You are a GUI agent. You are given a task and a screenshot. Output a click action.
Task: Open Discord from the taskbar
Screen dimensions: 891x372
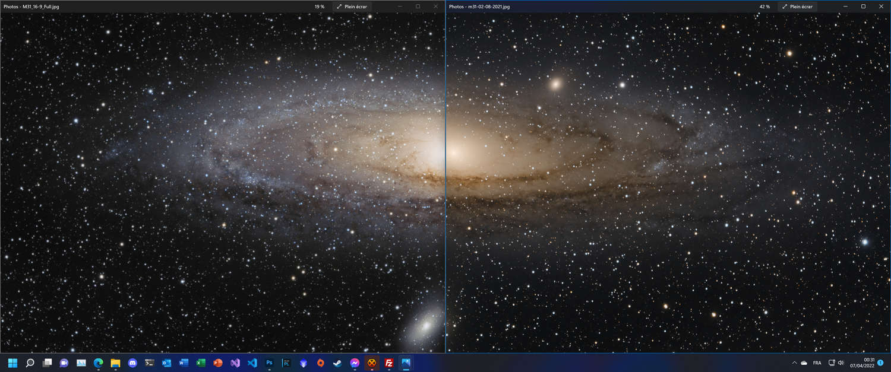coord(132,363)
